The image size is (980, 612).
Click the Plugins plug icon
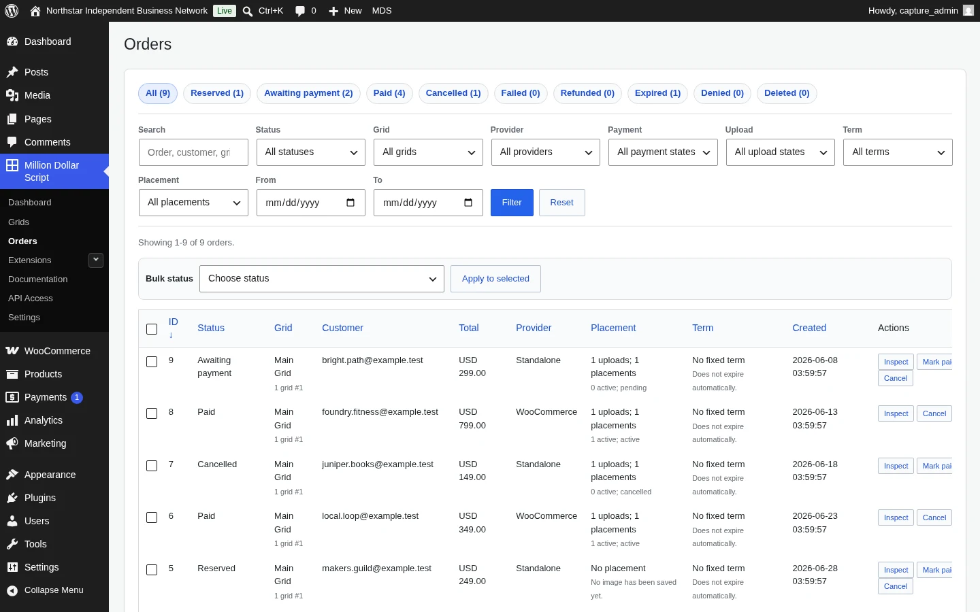[12, 498]
